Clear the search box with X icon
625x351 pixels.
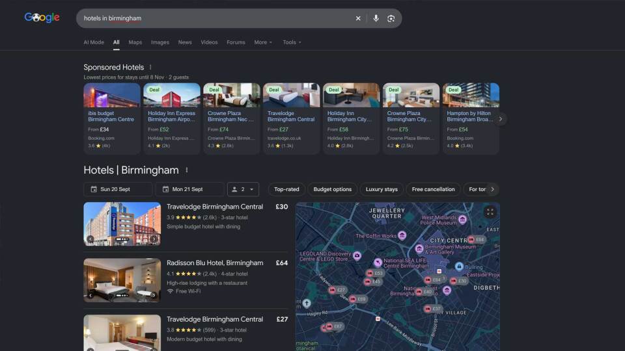[358, 18]
